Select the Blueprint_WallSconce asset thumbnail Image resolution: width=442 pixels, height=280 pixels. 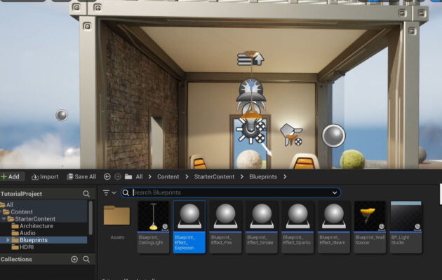point(370,217)
